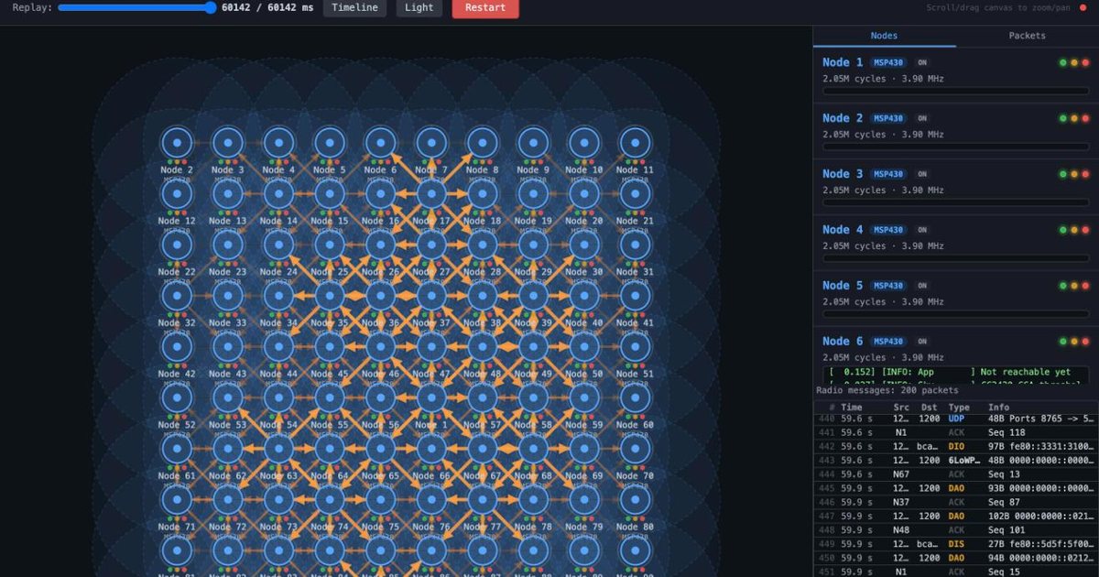Toggle the ON badge for Node 2
Screen dimensions: 1099x577
coord(922,118)
